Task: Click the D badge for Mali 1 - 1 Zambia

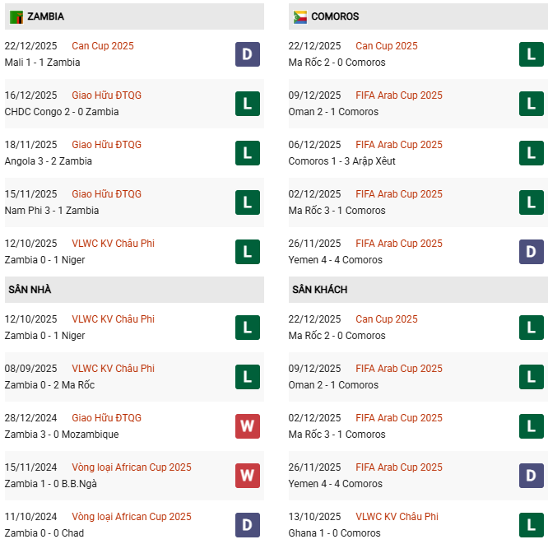Action: pyautogui.click(x=248, y=54)
